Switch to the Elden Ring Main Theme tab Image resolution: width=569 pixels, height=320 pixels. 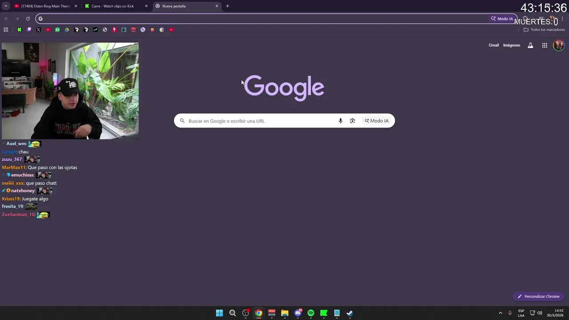tap(46, 6)
